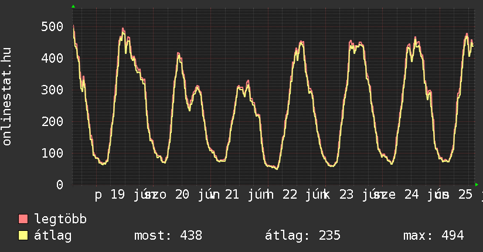Click the x-axis date label 21
Screen dimensions: 483x252
pos(232,195)
